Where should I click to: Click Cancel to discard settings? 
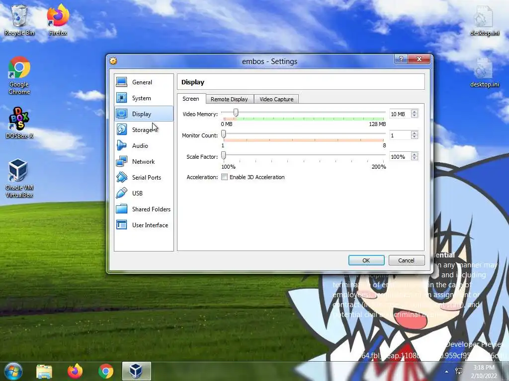pyautogui.click(x=407, y=260)
